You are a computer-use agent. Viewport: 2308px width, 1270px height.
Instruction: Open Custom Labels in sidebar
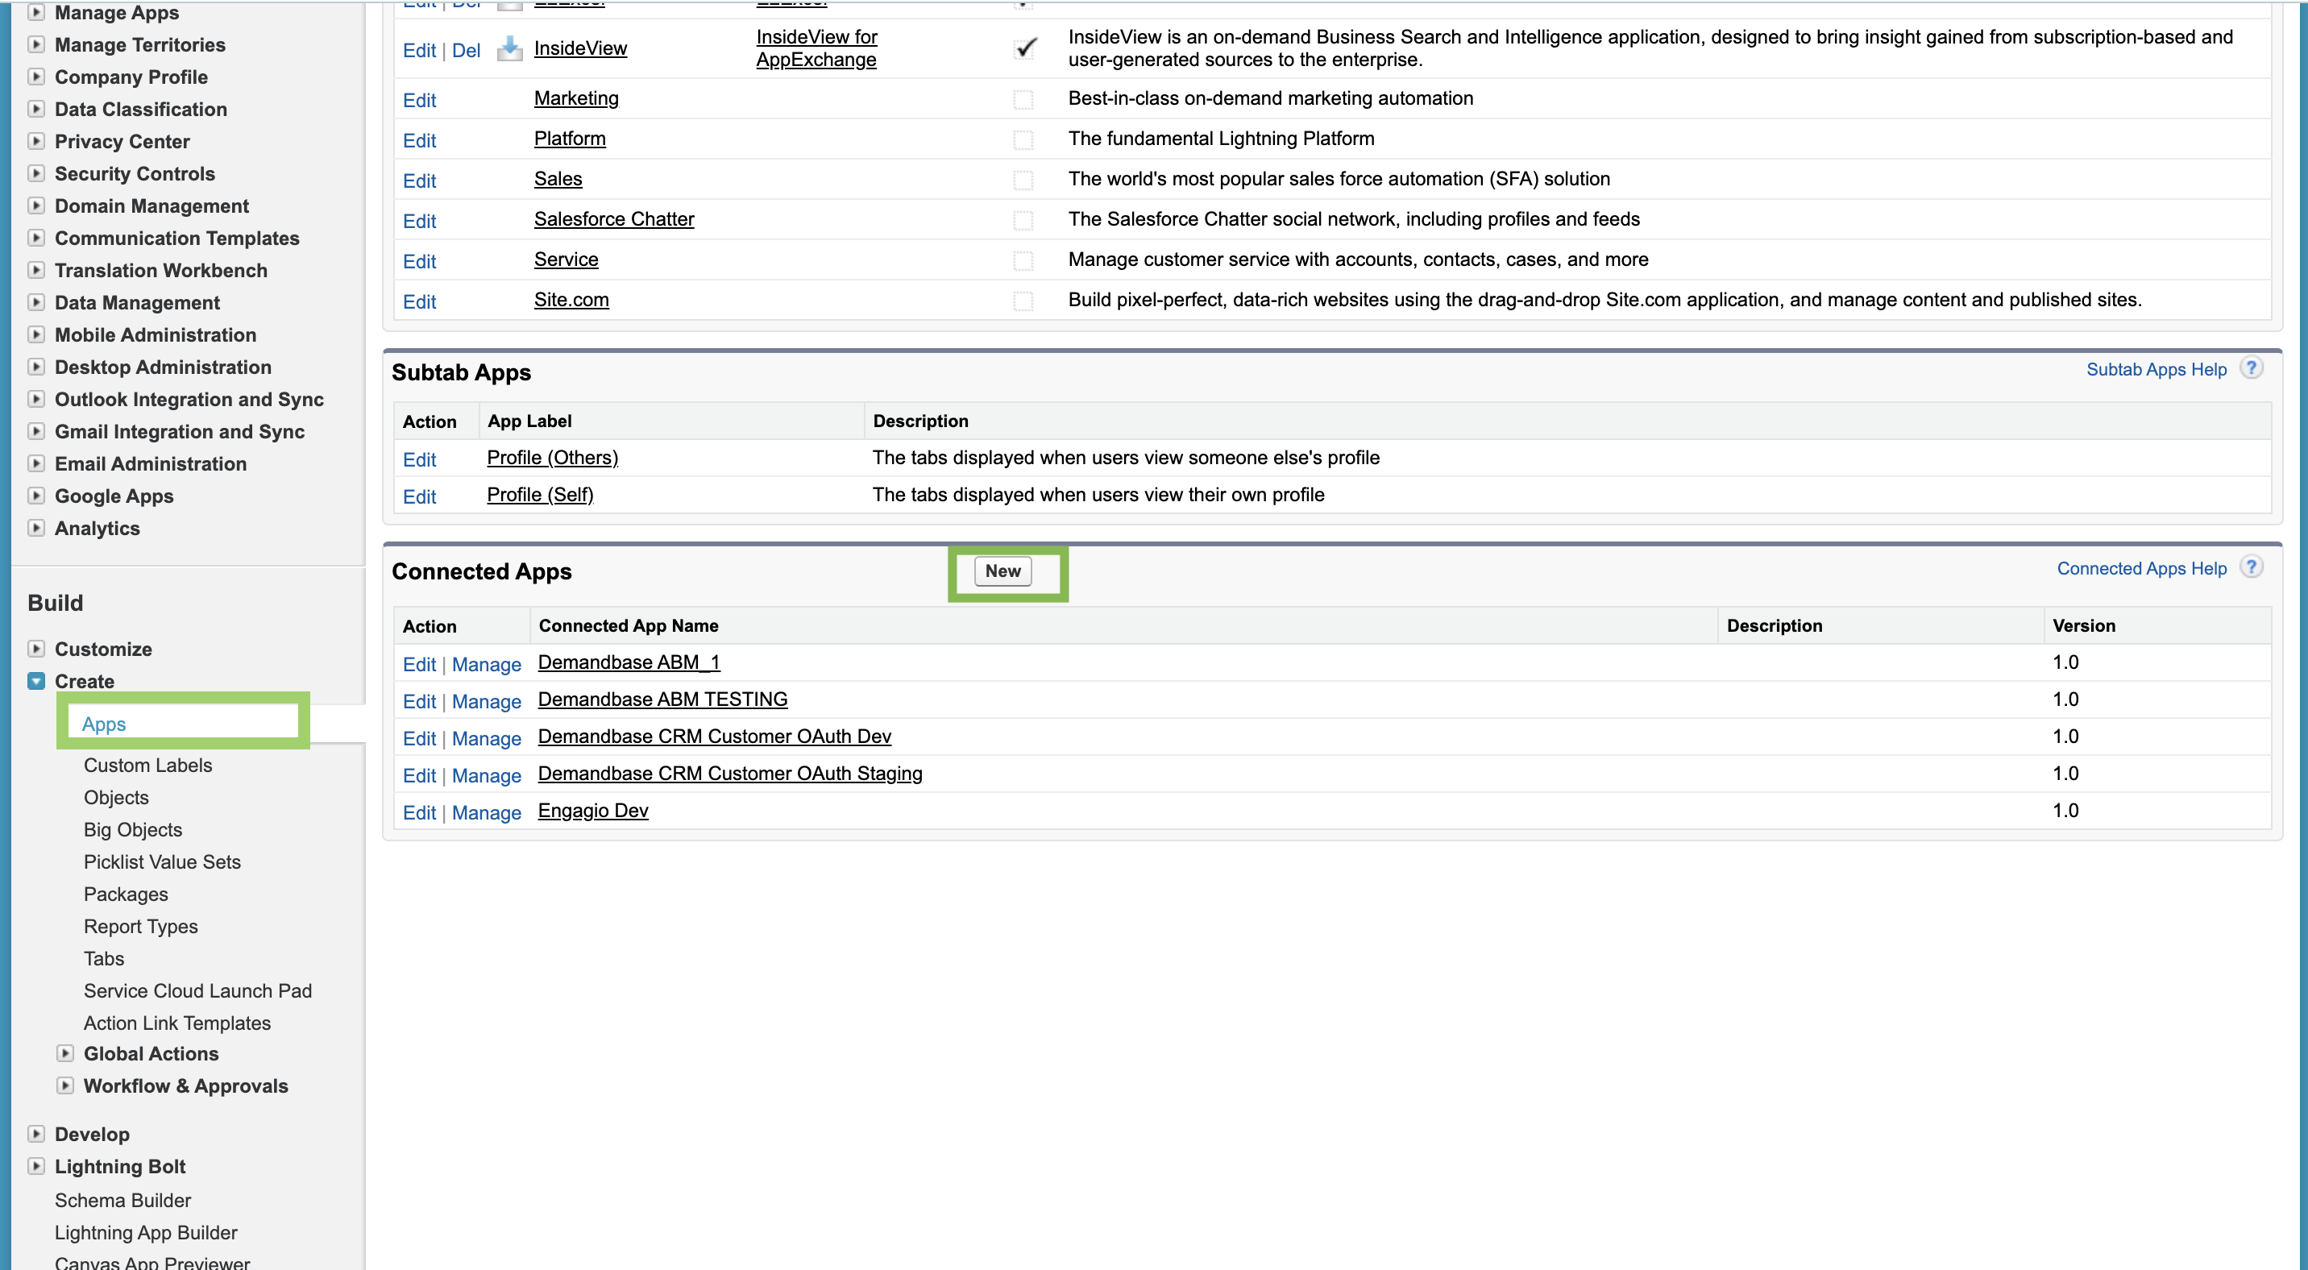147,765
